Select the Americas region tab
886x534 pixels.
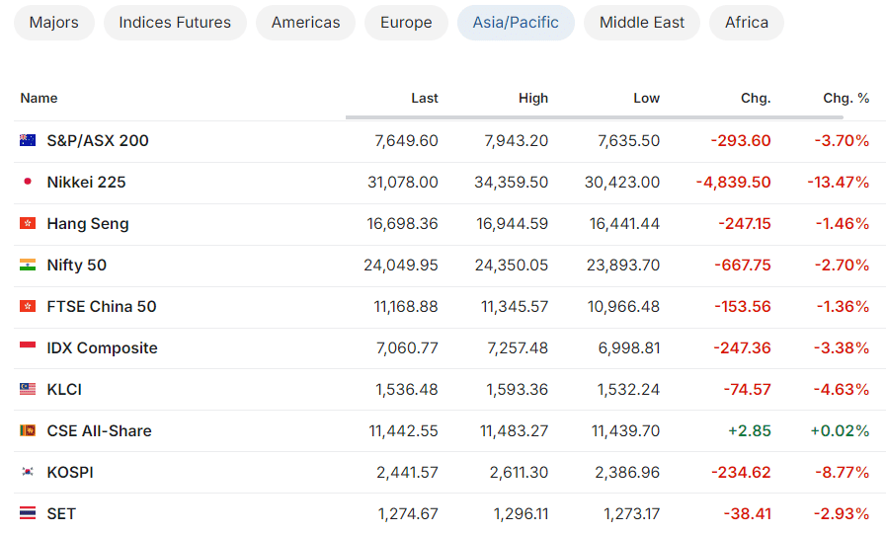click(305, 23)
